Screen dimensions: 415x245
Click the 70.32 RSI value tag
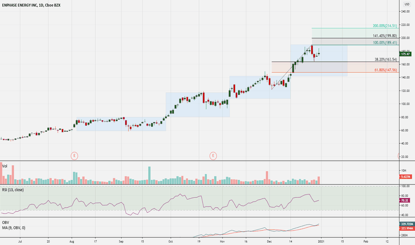(405, 200)
